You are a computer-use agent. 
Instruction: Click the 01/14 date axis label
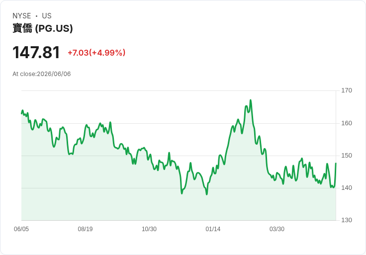pos(213,229)
